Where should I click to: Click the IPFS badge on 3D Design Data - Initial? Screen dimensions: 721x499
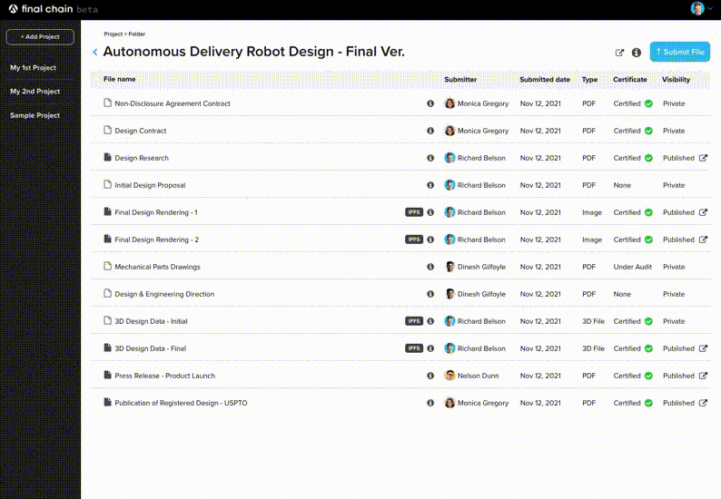pos(414,321)
